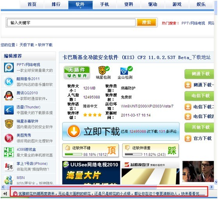This screenshot has height=199, width=218.
Task: Click the 病毒防护 category text
Action: (128, 88)
